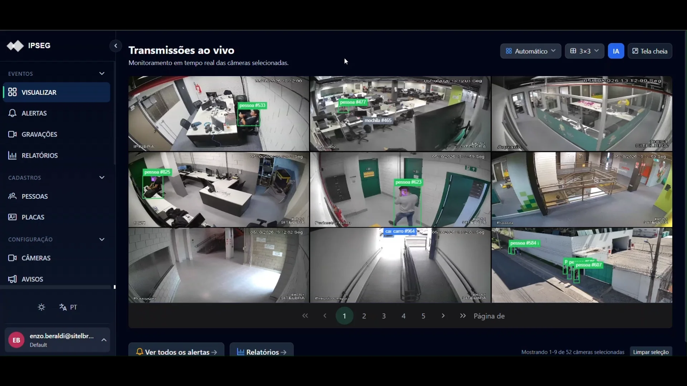Open the Escada camera feed thumbnail
The height and width of the screenshot is (386, 687).
point(582,189)
